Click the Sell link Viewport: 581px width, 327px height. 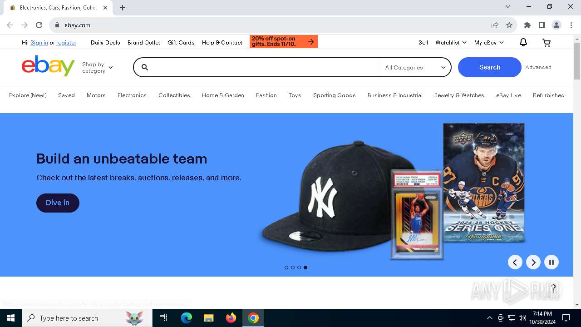click(x=423, y=42)
